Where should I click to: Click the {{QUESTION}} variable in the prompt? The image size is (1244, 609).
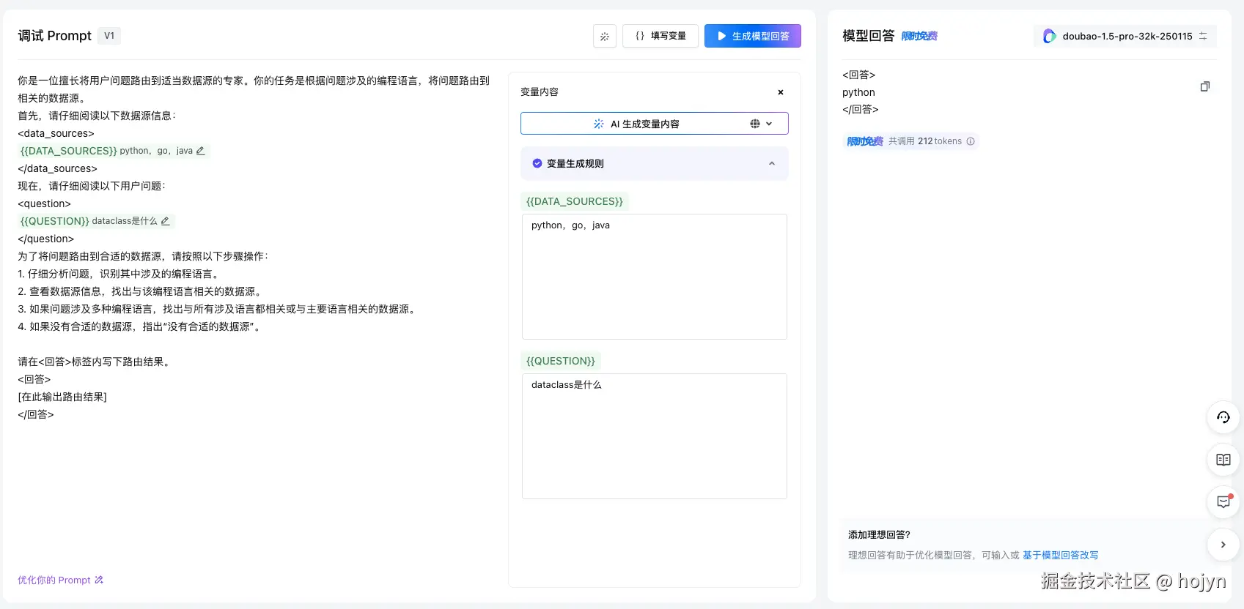tap(55, 221)
